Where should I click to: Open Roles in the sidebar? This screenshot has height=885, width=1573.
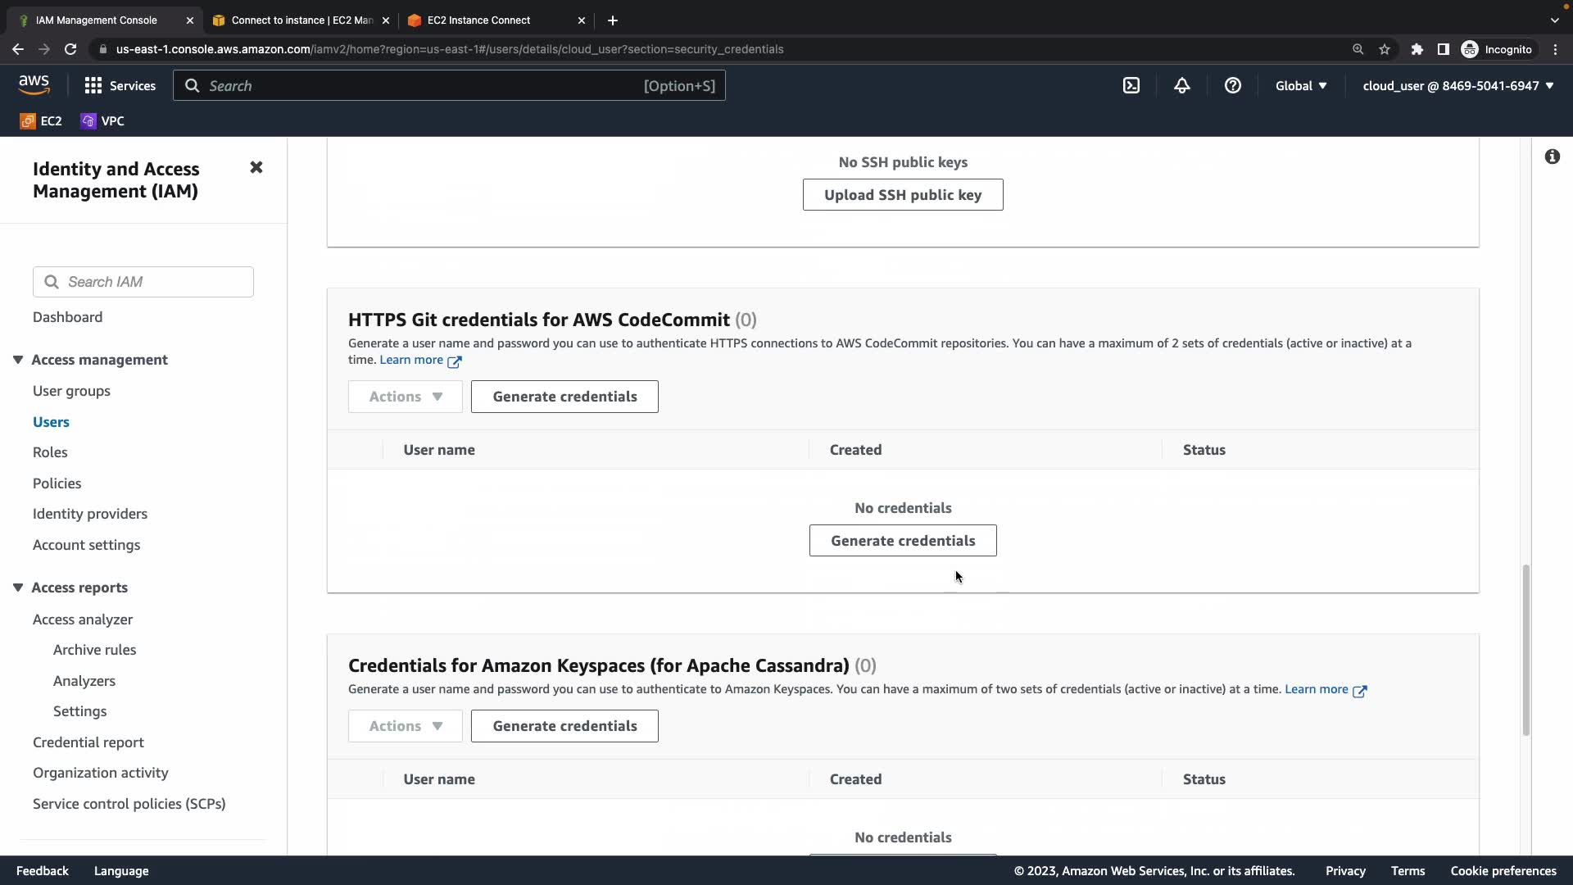50,452
